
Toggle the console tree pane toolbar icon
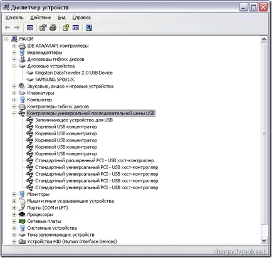(x=30, y=28)
